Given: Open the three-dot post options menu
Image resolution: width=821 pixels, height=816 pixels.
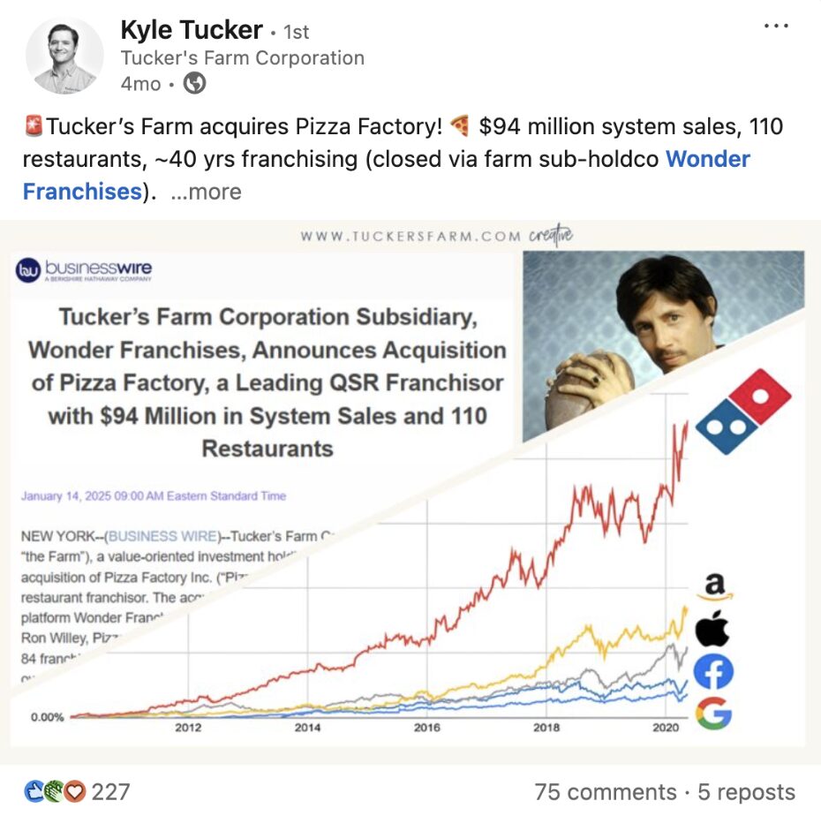Looking at the screenshot, I should (775, 26).
